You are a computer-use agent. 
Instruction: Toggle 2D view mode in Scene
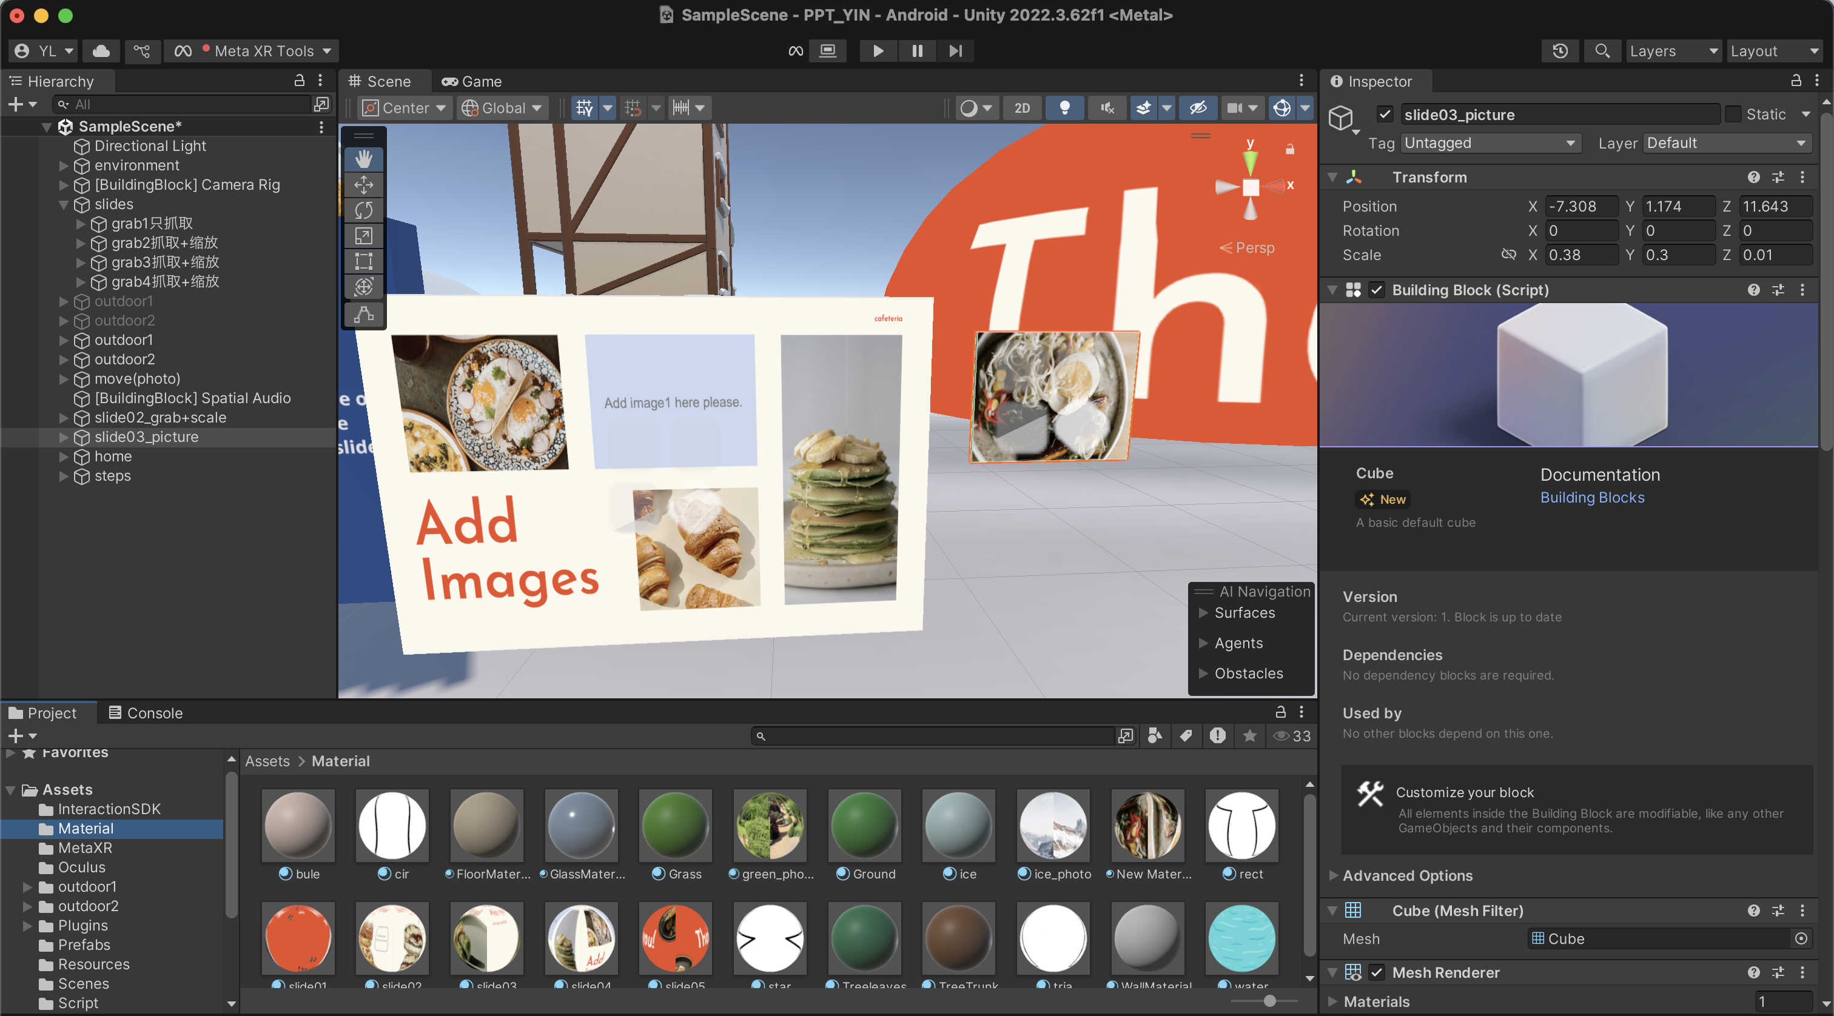1022,108
